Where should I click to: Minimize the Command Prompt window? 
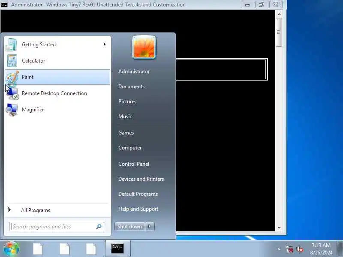248,5
